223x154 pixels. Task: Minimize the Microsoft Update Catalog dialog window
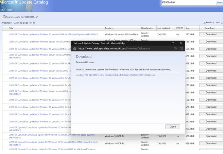tap(165, 43)
